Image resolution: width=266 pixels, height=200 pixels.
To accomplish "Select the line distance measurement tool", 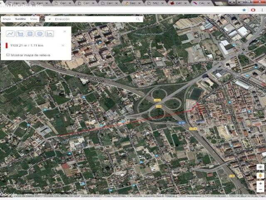I will [x=10, y=33].
